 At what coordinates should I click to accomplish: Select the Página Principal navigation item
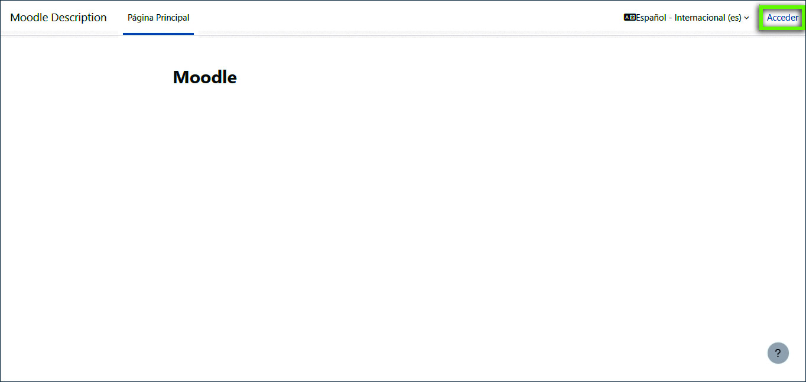[158, 18]
